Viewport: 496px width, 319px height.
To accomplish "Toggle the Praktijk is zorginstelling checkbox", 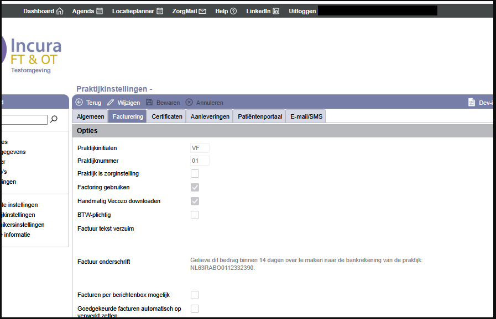I will click(195, 173).
